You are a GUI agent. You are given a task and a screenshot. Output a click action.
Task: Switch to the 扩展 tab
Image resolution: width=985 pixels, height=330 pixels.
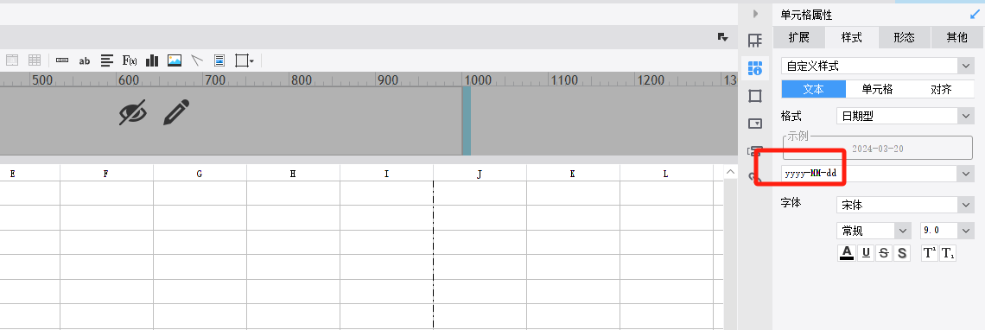(799, 38)
